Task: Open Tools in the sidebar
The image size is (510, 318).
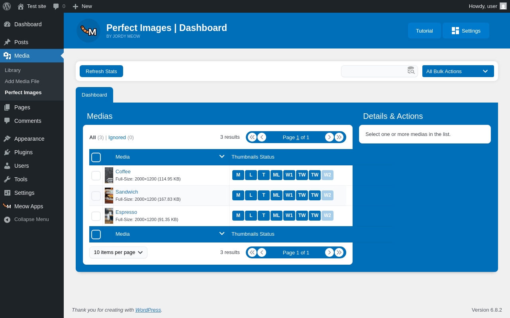Action: 32,179
